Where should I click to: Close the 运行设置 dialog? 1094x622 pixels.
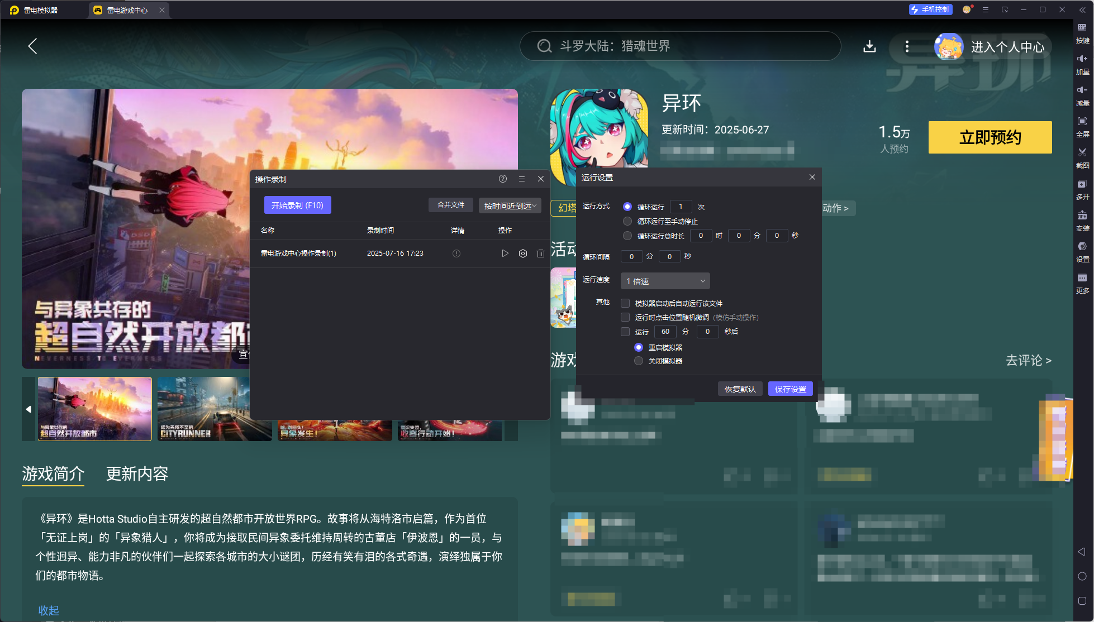point(812,177)
